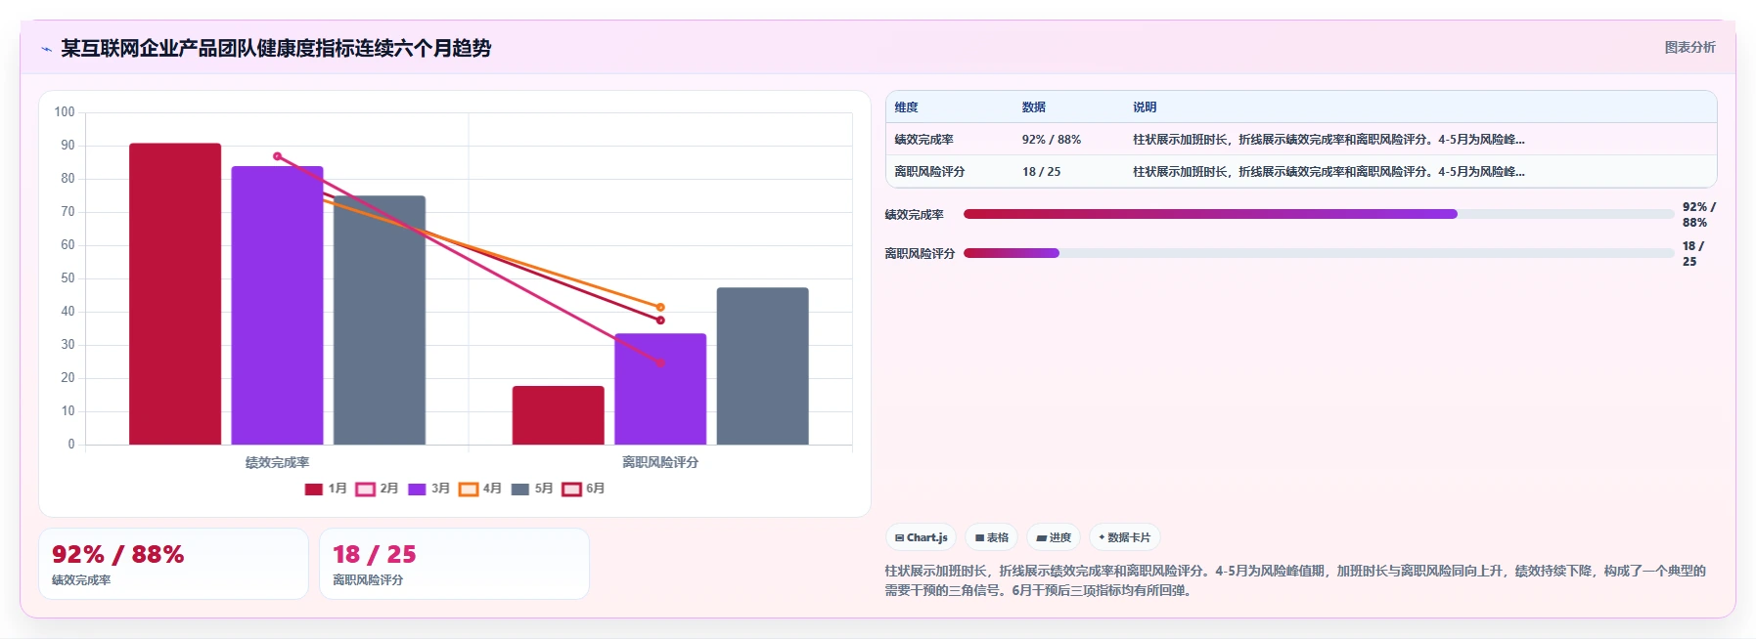
Task: Click the 离职风险评分 progress bar
Action: (1319, 253)
